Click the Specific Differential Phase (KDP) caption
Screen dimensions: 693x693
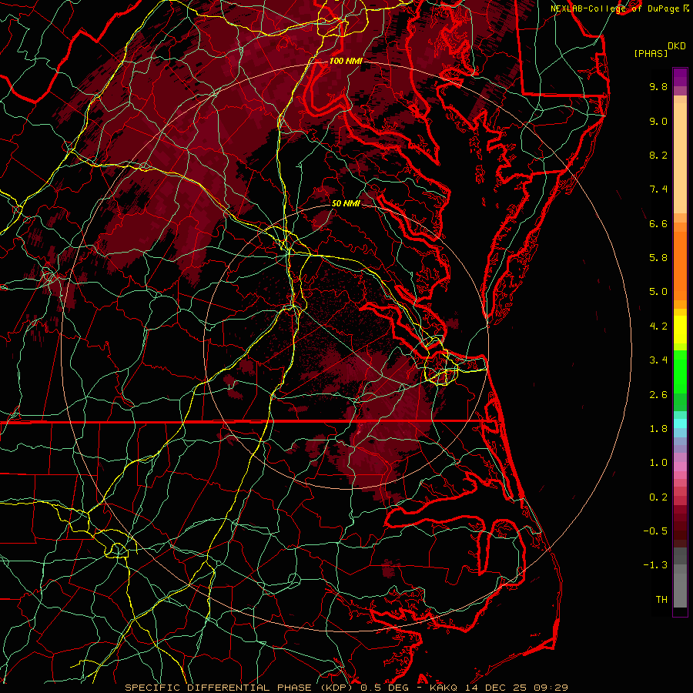pyautogui.click(x=241, y=688)
